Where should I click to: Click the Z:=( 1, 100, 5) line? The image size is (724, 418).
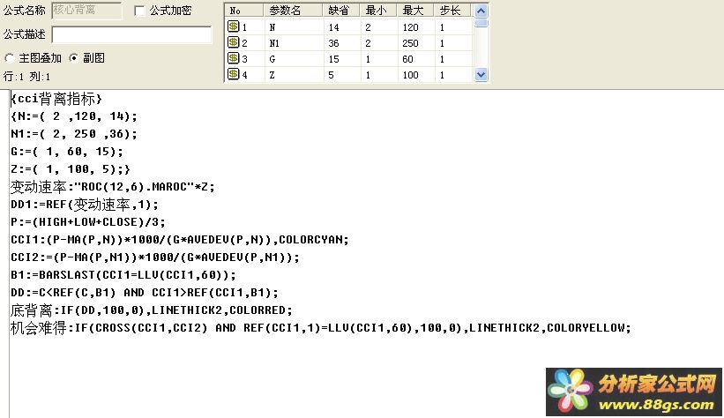71,169
